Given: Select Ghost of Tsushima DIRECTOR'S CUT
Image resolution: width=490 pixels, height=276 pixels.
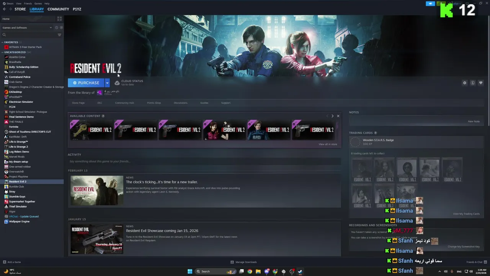Looking at the screenshot, I should (30, 132).
